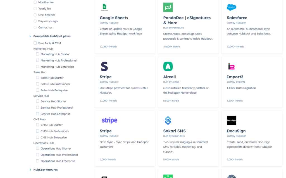Screen dimensions: 286x178
Task: Select the Monthly fee radio button
Action: tap(35, 2)
